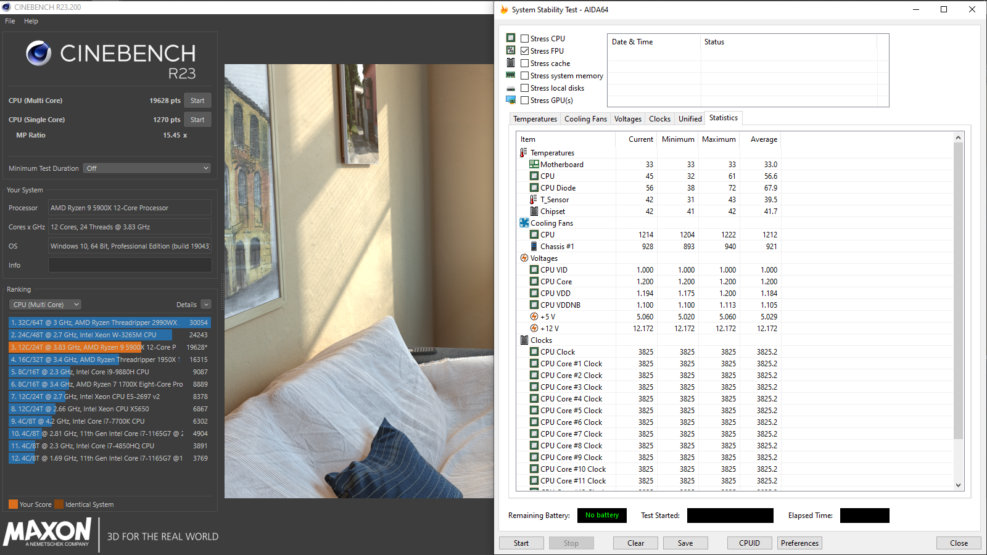Open AIDA64 Preferences
Image resolution: width=987 pixels, height=555 pixels.
point(799,543)
